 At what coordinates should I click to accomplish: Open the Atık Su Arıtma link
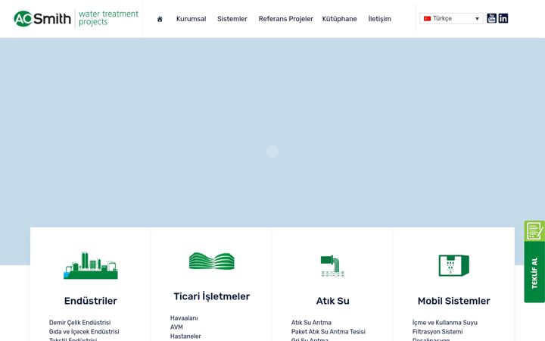(x=311, y=323)
